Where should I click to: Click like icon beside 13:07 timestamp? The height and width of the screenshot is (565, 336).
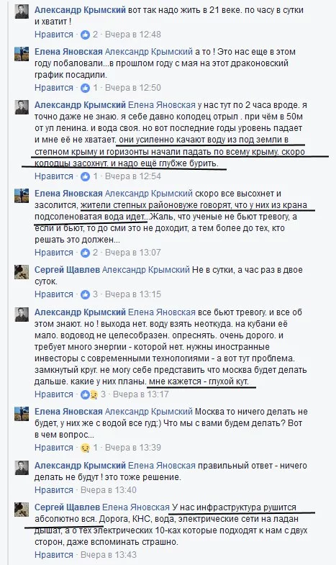pos(85,253)
